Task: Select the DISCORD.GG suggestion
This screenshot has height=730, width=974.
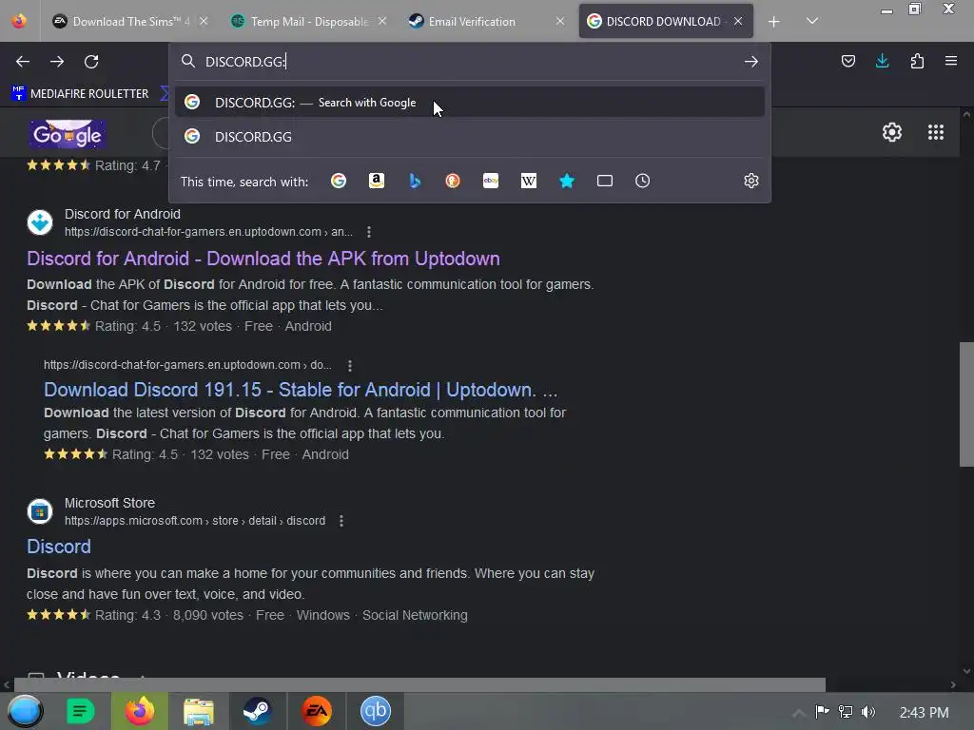Action: click(470, 137)
